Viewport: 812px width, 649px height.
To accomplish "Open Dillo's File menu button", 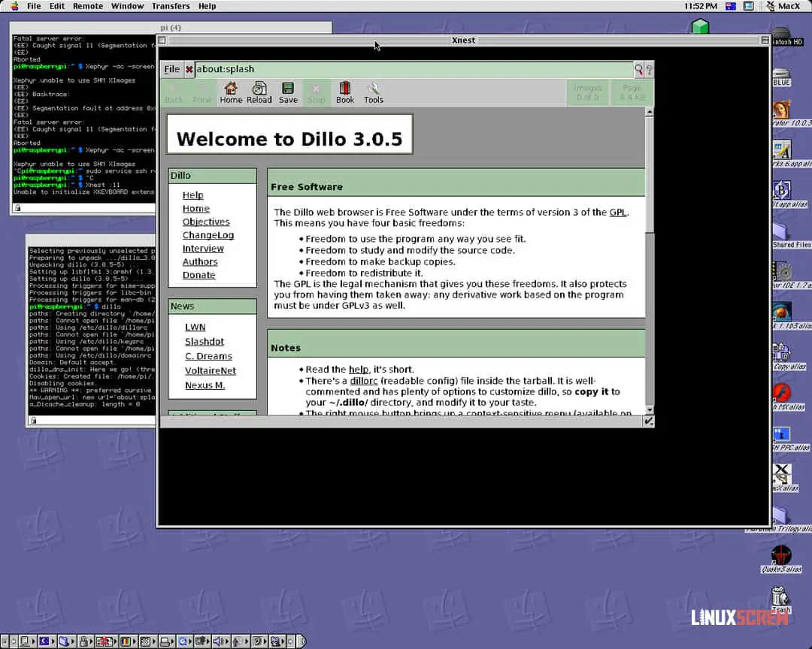I will [172, 69].
